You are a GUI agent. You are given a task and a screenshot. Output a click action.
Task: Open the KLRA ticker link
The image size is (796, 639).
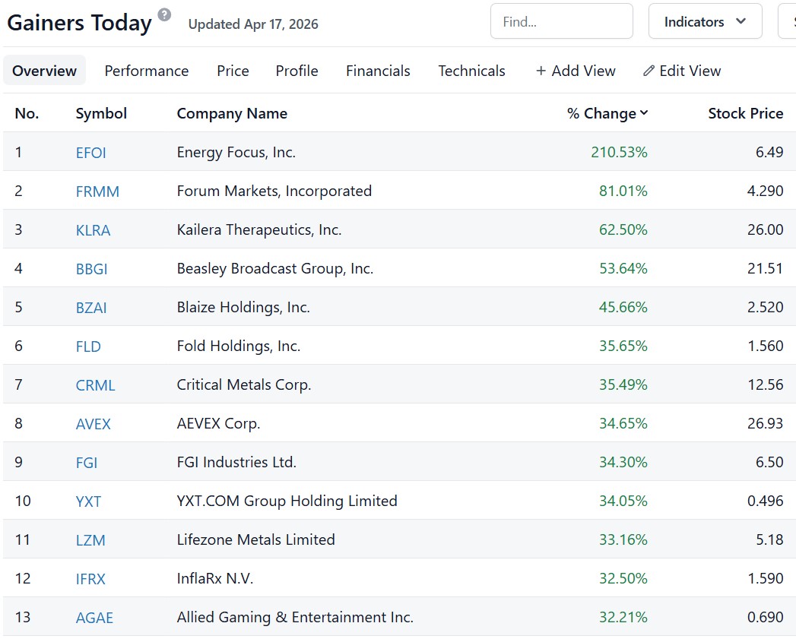[93, 230]
